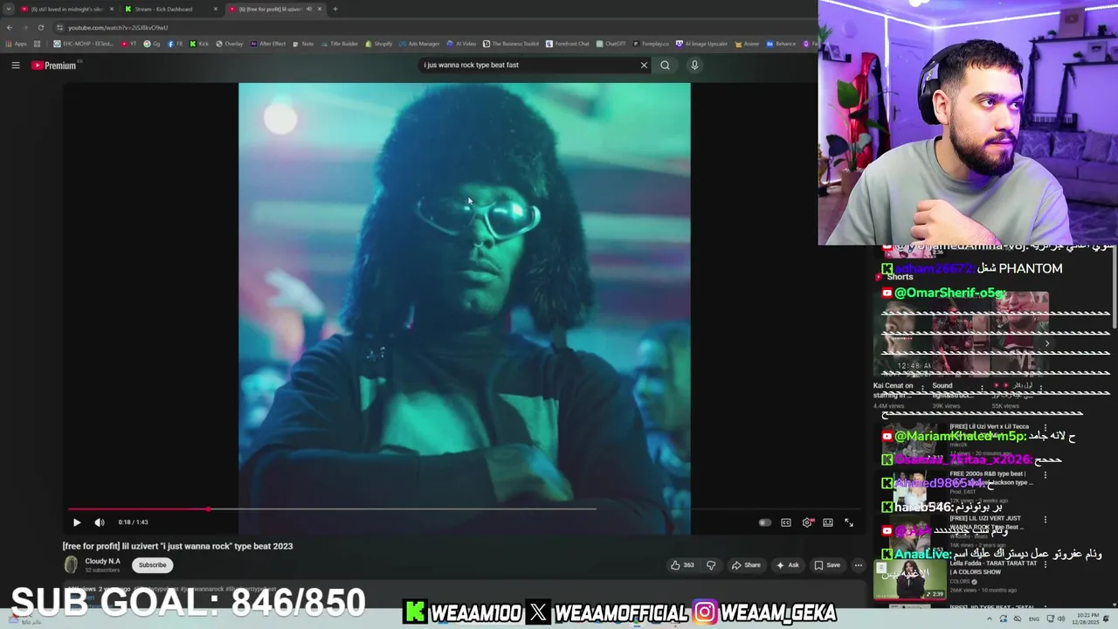This screenshot has height=629, width=1118.
Task: Mute the playing tab via speaker icon
Action: click(308, 9)
